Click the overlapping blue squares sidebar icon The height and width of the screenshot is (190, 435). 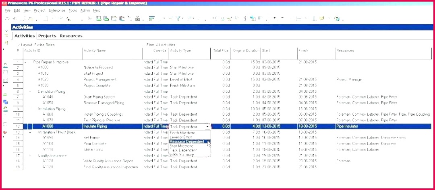point(5,102)
